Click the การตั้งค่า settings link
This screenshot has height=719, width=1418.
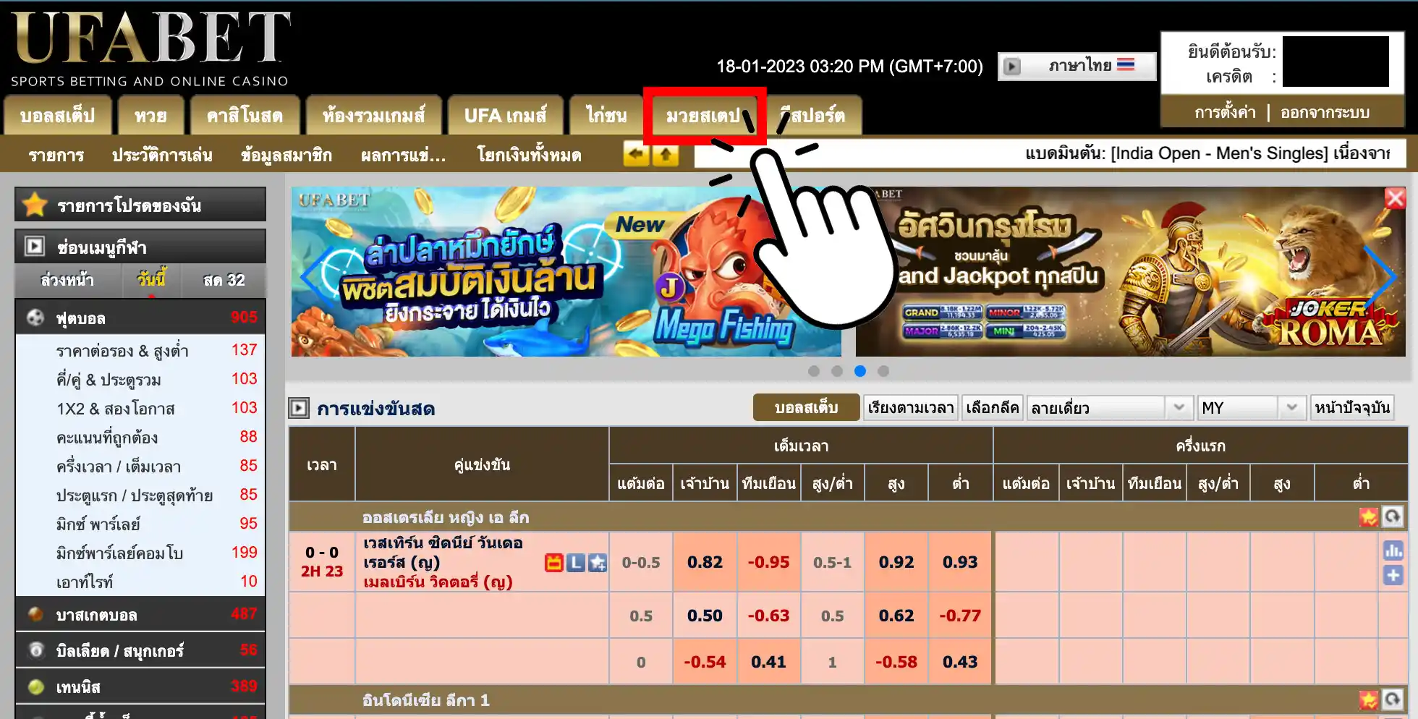click(1225, 113)
